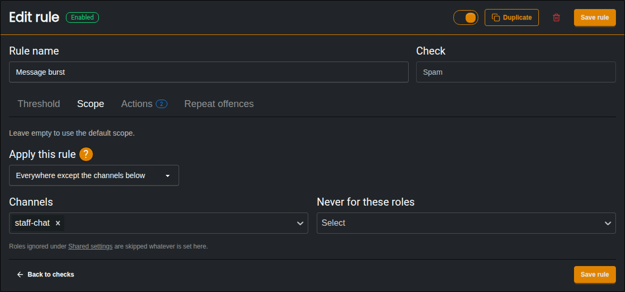Viewport: 625px width, 292px height.
Task: Open the Repeat offences tab
Action: 219,104
